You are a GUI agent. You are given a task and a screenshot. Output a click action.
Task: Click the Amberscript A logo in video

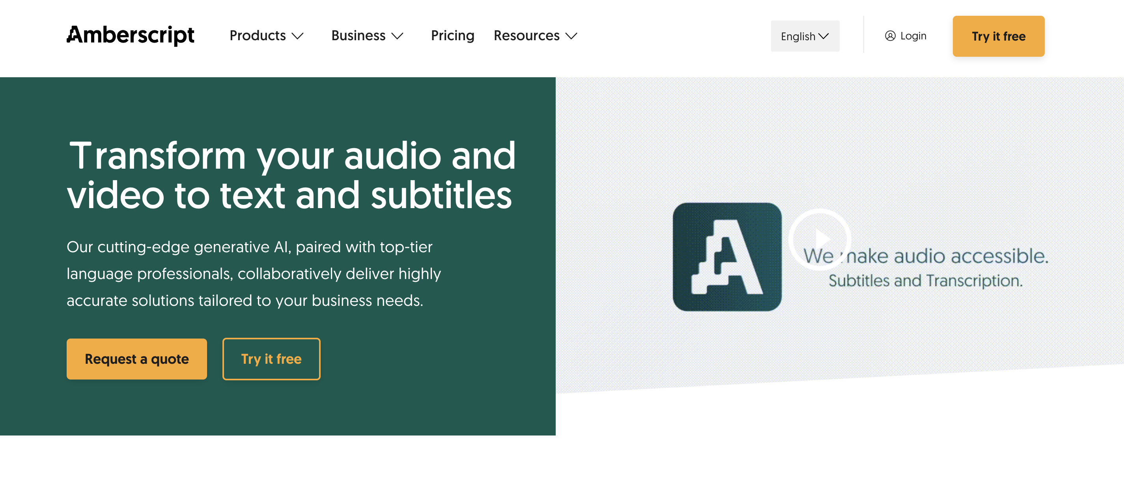(727, 257)
